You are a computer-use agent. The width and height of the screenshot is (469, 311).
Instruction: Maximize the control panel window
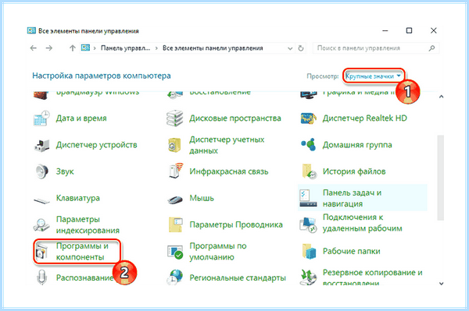click(409, 30)
